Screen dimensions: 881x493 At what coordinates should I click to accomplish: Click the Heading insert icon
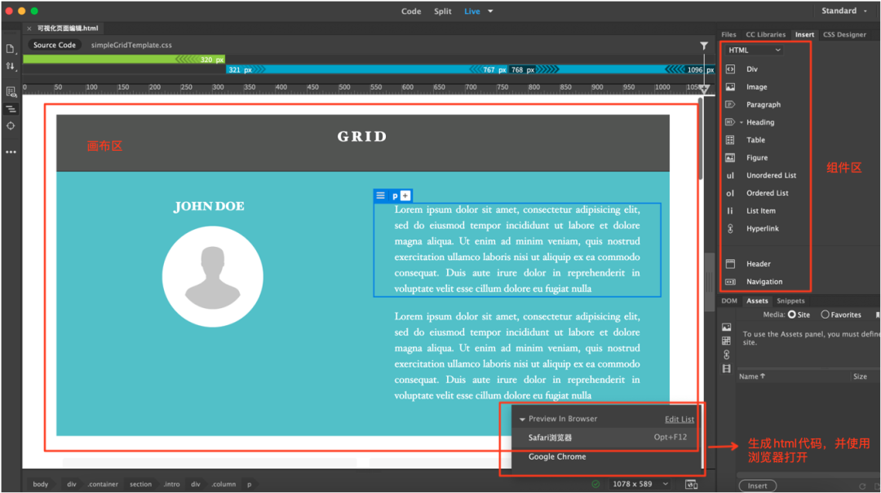coord(730,122)
